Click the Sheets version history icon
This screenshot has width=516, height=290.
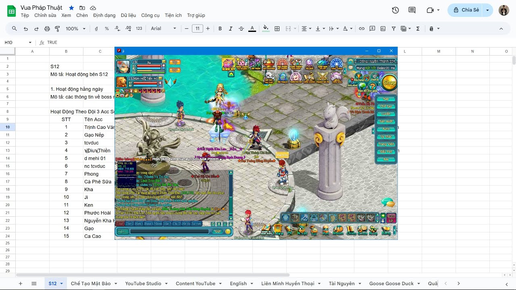point(395,10)
